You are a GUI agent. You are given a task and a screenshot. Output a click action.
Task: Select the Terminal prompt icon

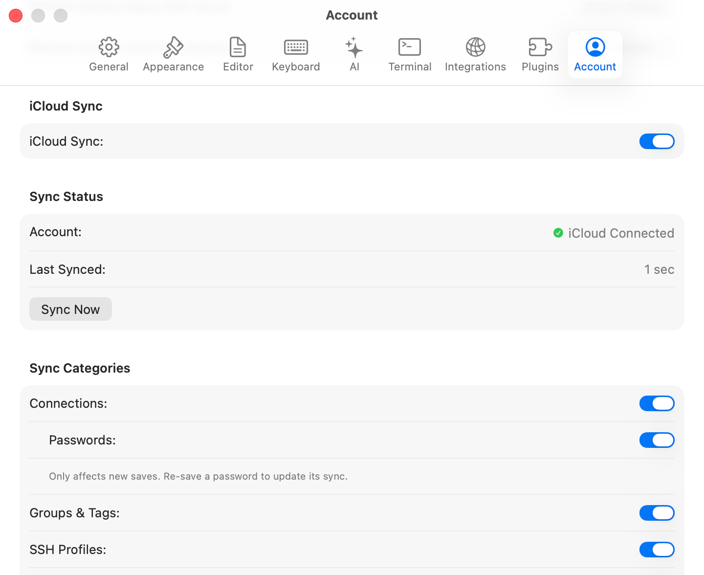pos(410,47)
